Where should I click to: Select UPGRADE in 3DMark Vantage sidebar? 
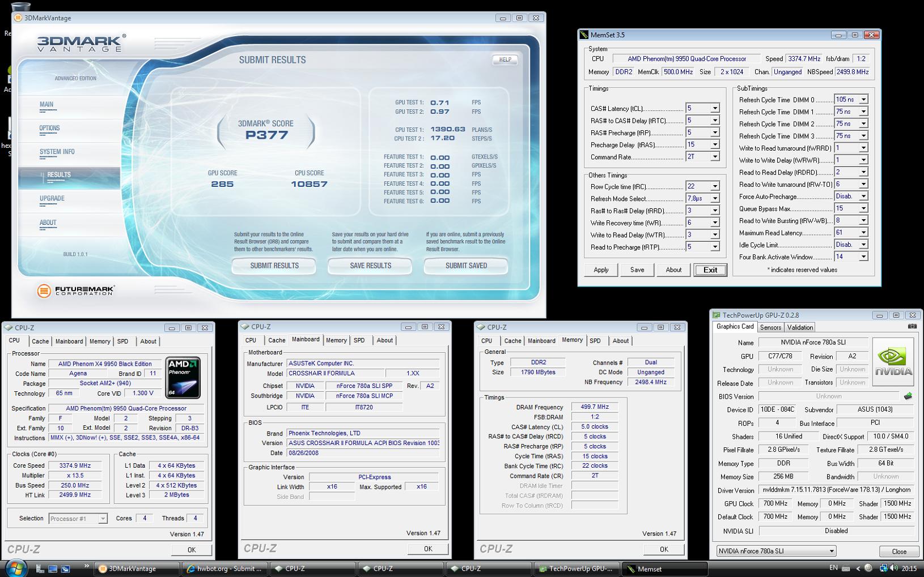(52, 198)
